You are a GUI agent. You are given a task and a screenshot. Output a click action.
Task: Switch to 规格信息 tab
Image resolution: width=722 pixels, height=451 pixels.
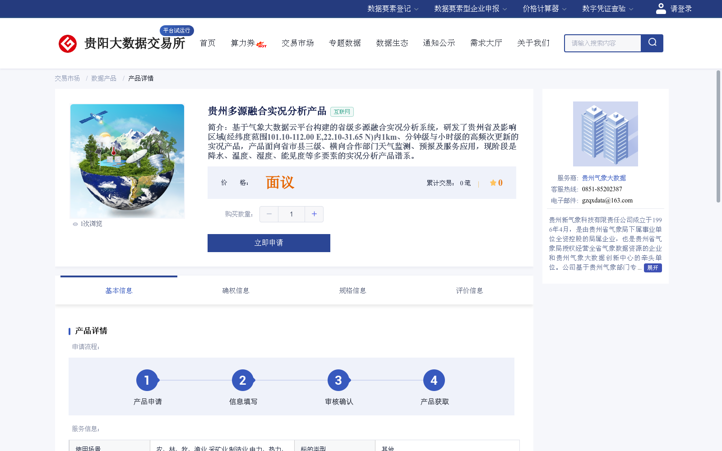pyautogui.click(x=352, y=290)
